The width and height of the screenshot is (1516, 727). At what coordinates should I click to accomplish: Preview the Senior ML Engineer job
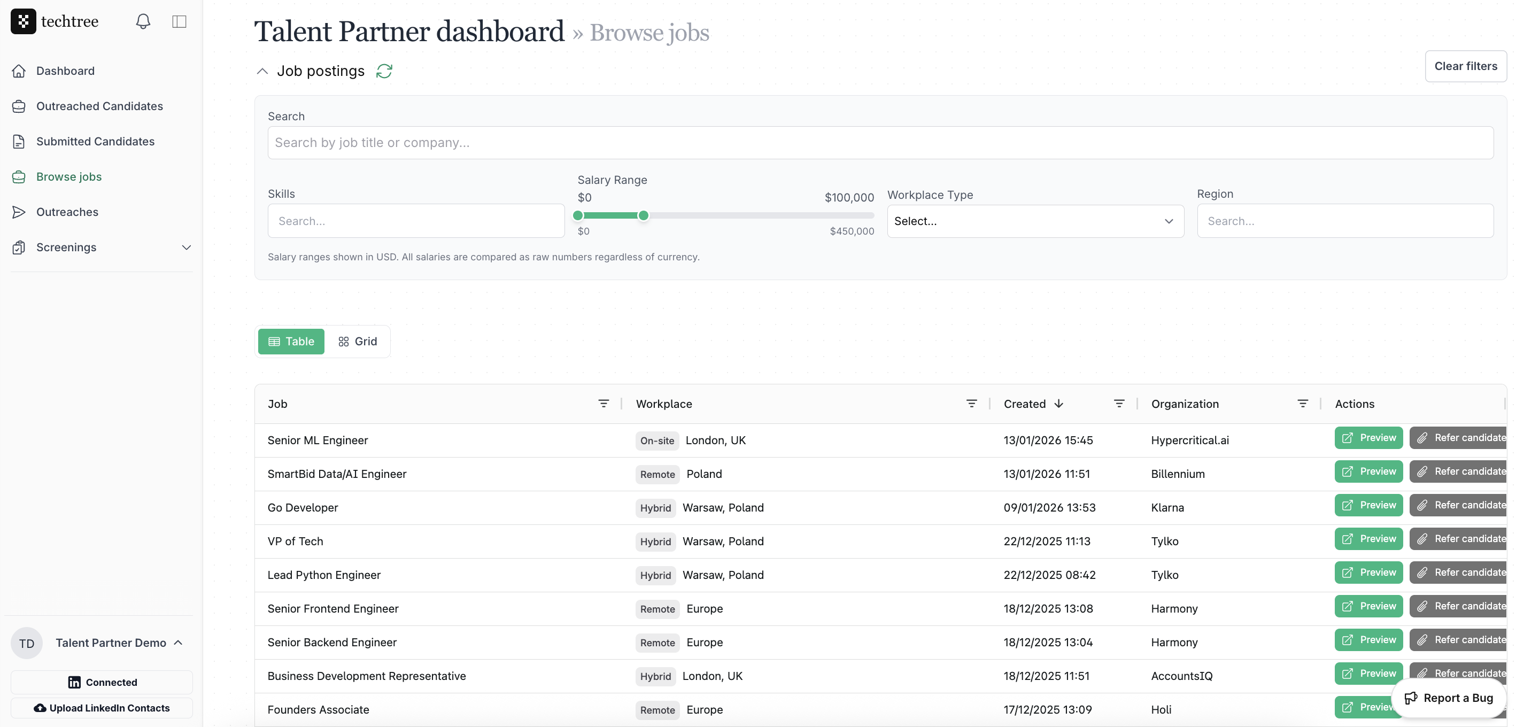[1368, 437]
